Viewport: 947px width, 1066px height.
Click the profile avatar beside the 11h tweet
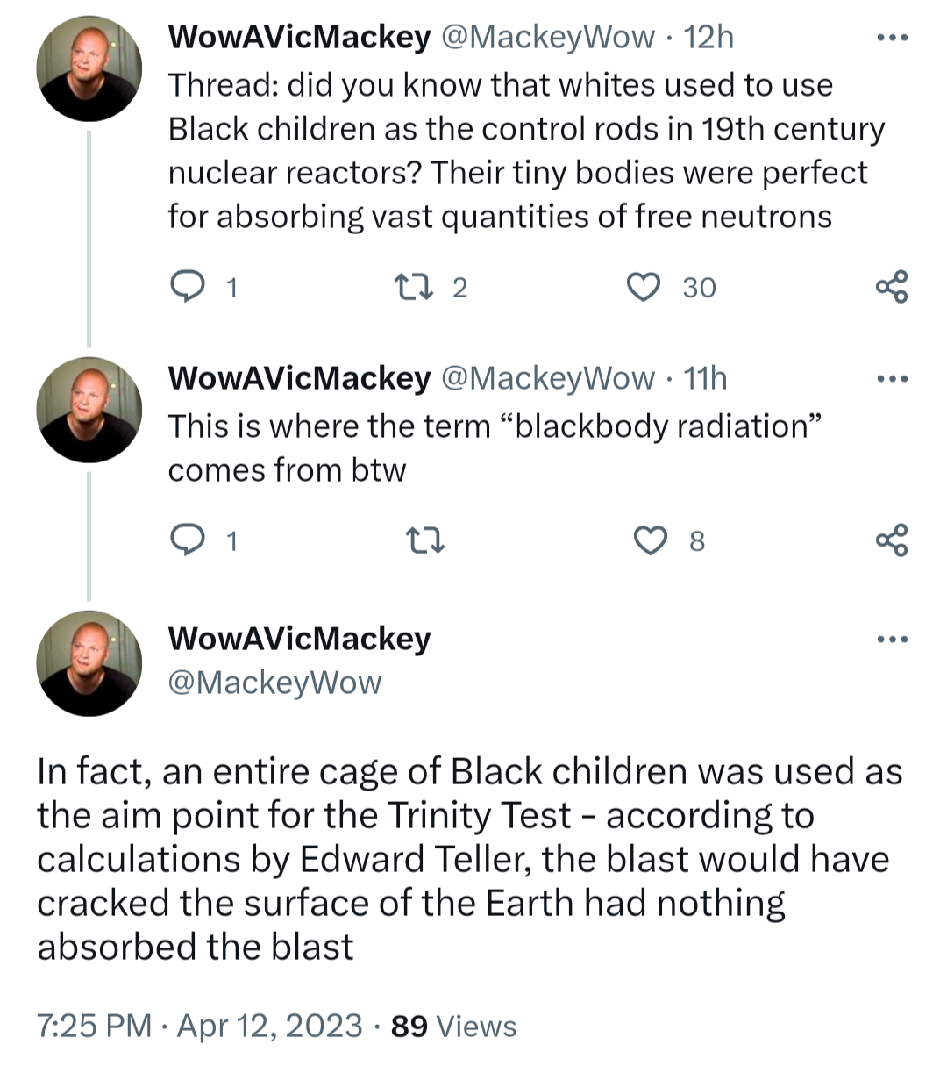tap(89, 410)
